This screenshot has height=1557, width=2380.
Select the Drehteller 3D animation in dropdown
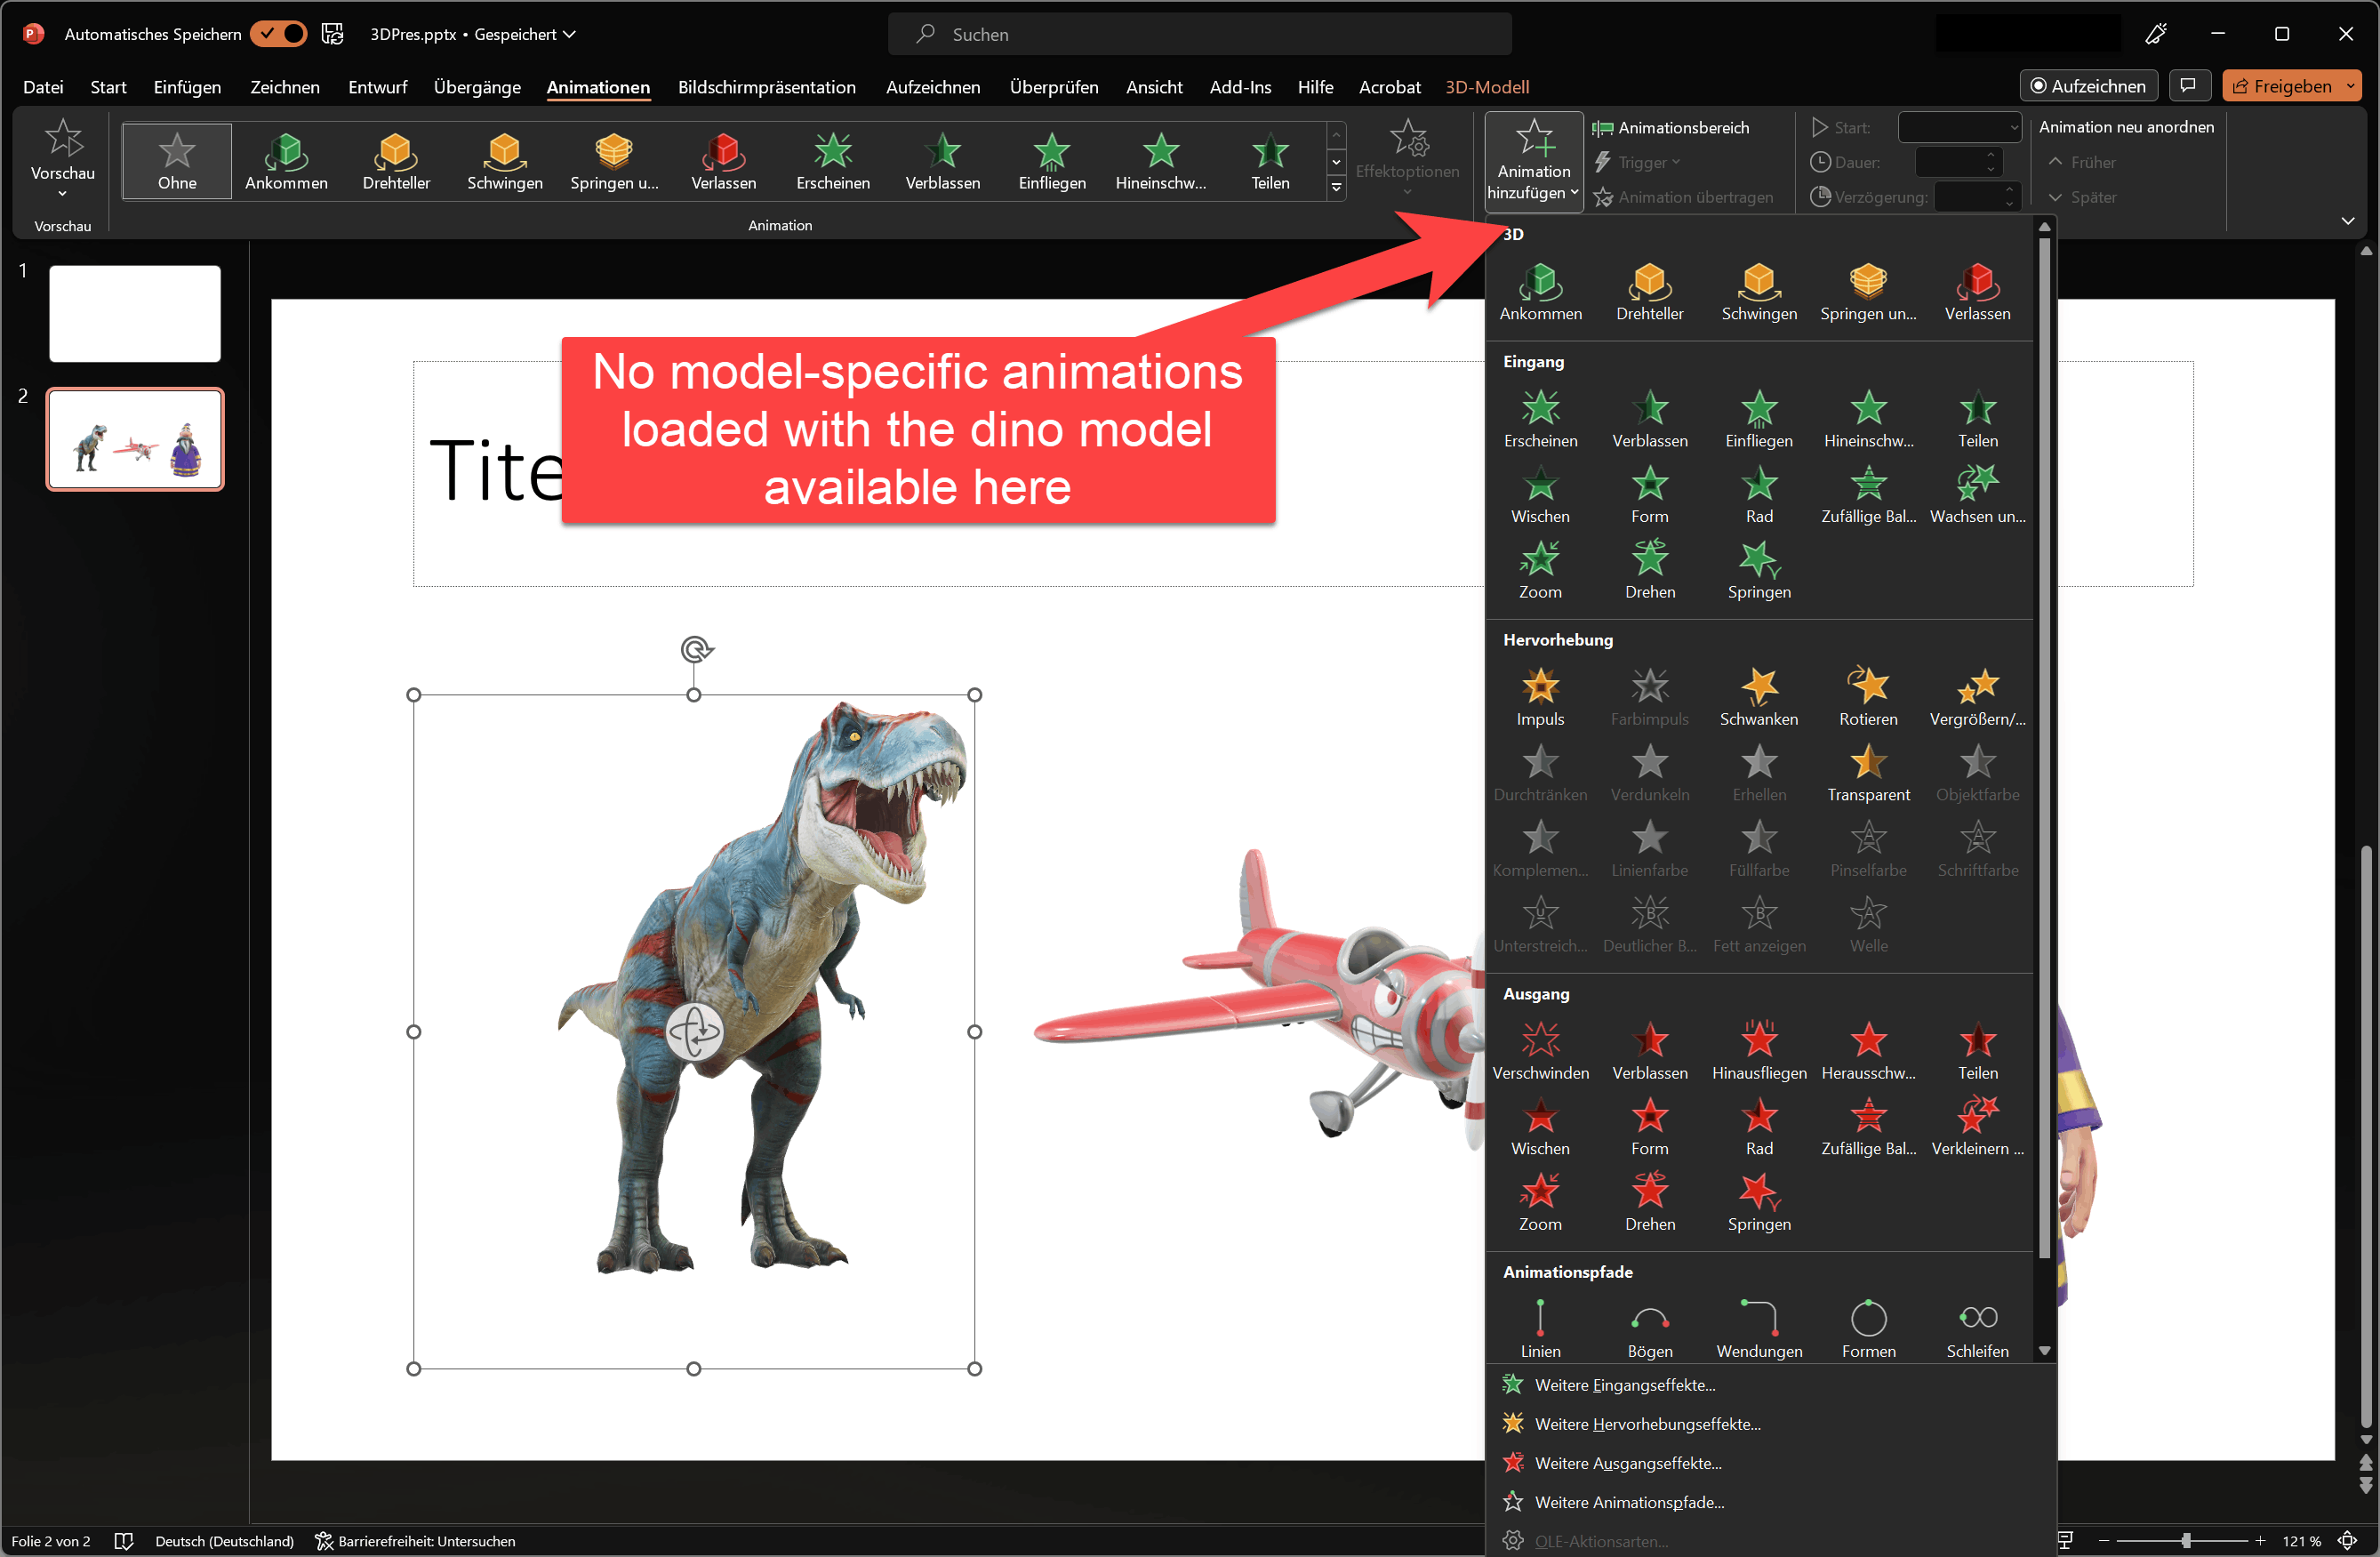[1649, 292]
